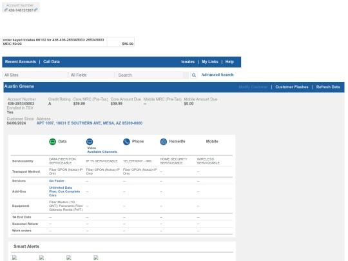Open Unlimited Data Plan; Cox Complete Care link
This screenshot has width=348, height=261.
(x=64, y=191)
